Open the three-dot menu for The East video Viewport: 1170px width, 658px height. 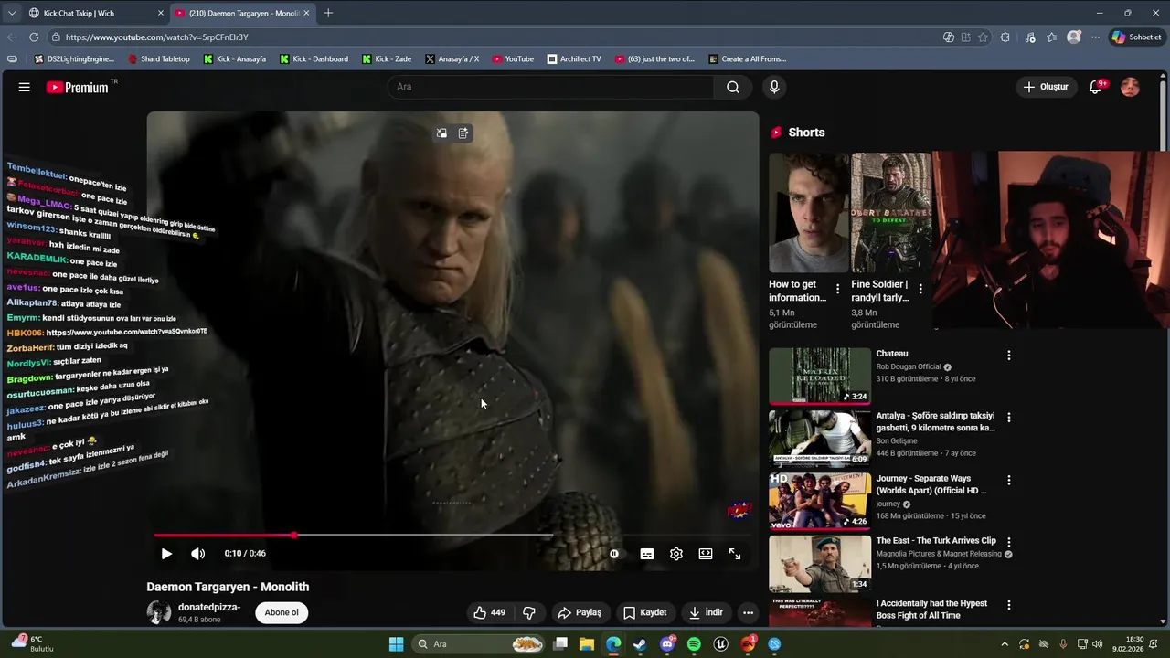click(x=1009, y=543)
